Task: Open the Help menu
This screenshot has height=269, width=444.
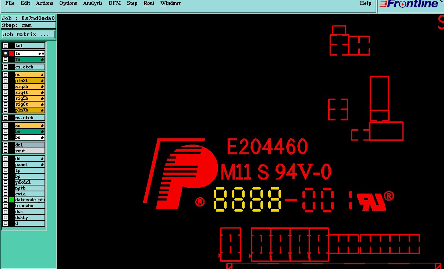Action: click(x=366, y=3)
